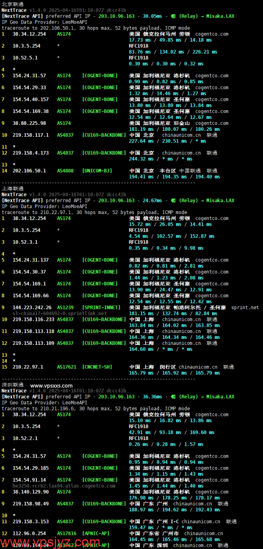Screen dimensions: 263x549
Task: Click the AS17621 number
Action: [67, 367]
